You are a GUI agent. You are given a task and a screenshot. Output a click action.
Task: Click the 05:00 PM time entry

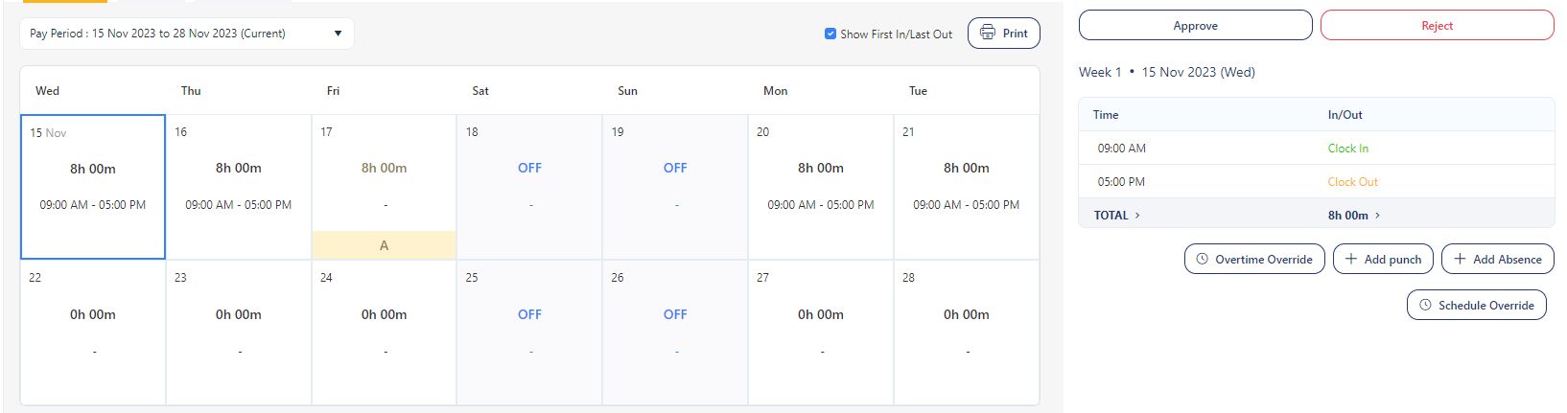pos(1121,182)
